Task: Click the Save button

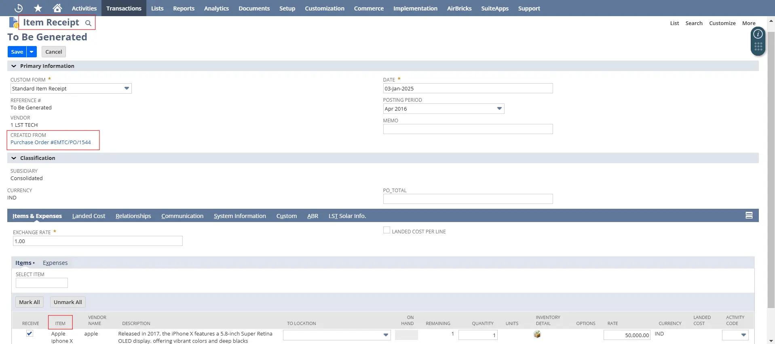Action: coord(17,52)
